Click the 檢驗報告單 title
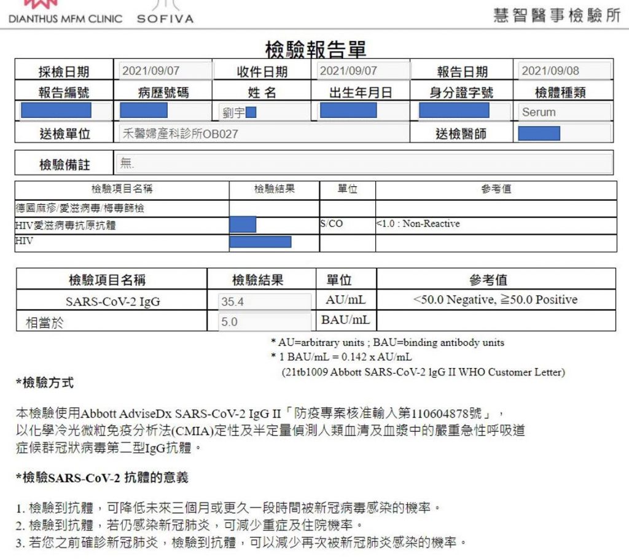629x559 pixels. pyautogui.click(x=316, y=49)
